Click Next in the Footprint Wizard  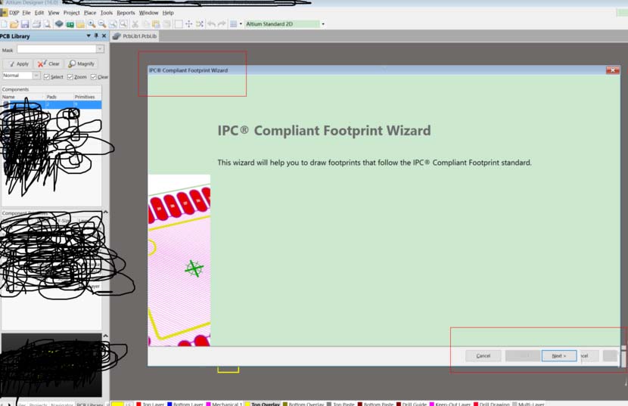coord(559,355)
